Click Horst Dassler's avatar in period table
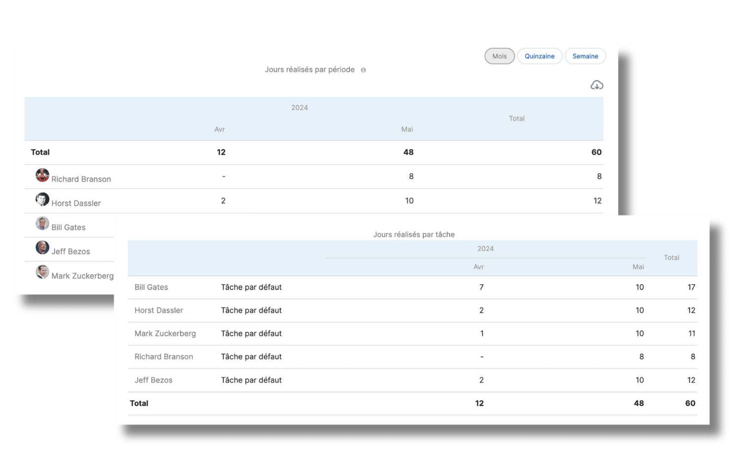Screen dimensions: 743x461 [x=42, y=199]
